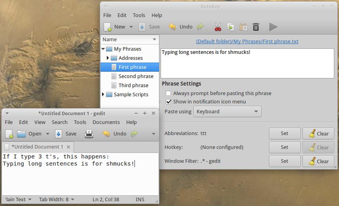339x206 pixels.
Task: Click Undo in the AutoKey toolbar
Action: click(181, 27)
